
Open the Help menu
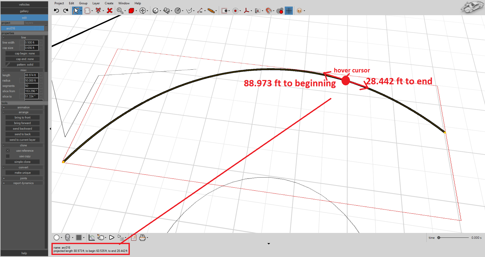coord(138,3)
